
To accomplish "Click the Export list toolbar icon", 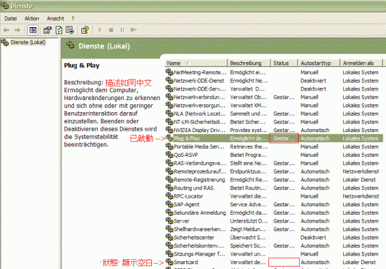I will point(70,30).
